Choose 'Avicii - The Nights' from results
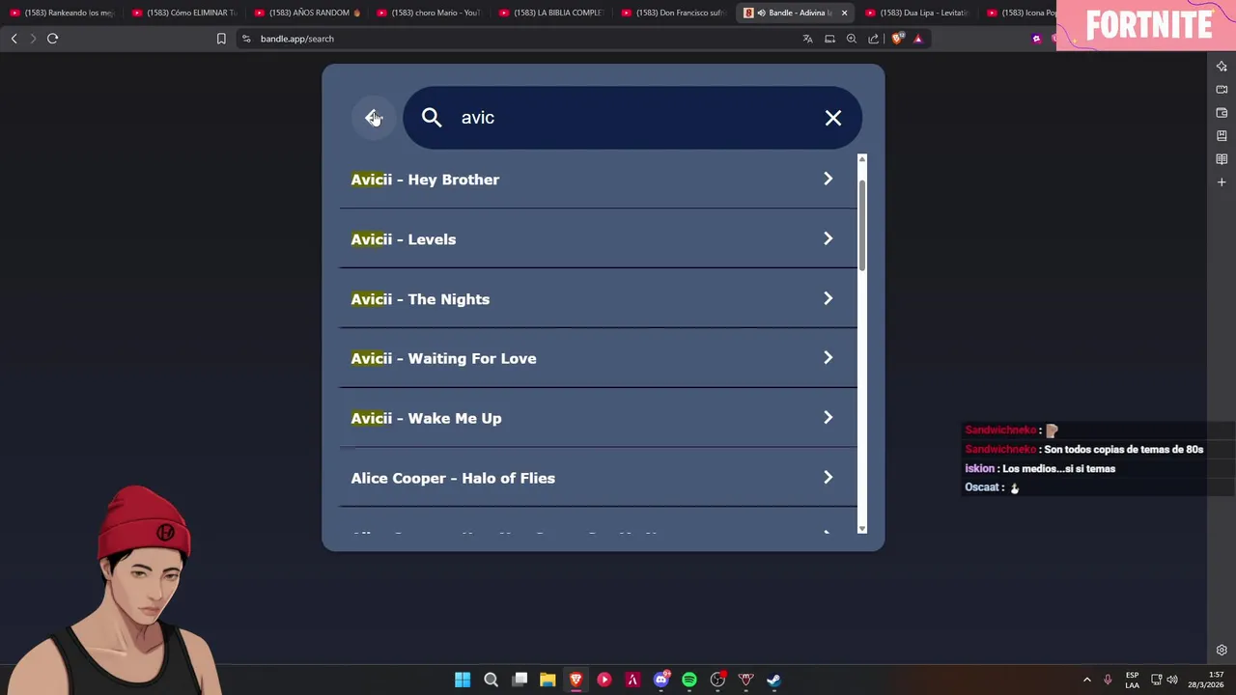This screenshot has height=695, width=1236. tap(598, 299)
